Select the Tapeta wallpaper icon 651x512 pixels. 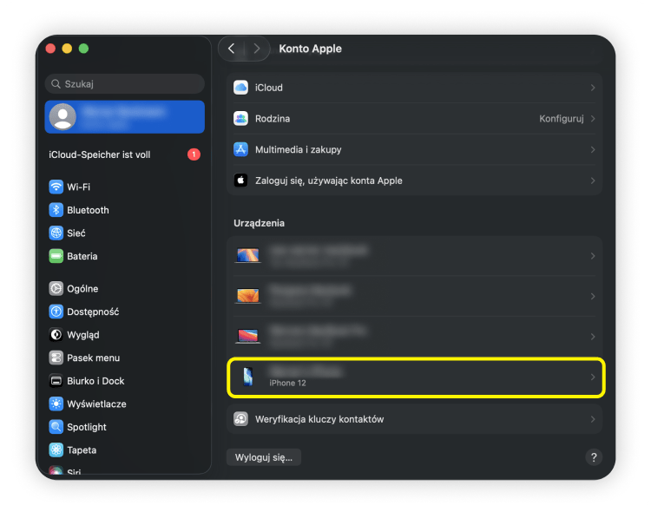click(x=56, y=450)
